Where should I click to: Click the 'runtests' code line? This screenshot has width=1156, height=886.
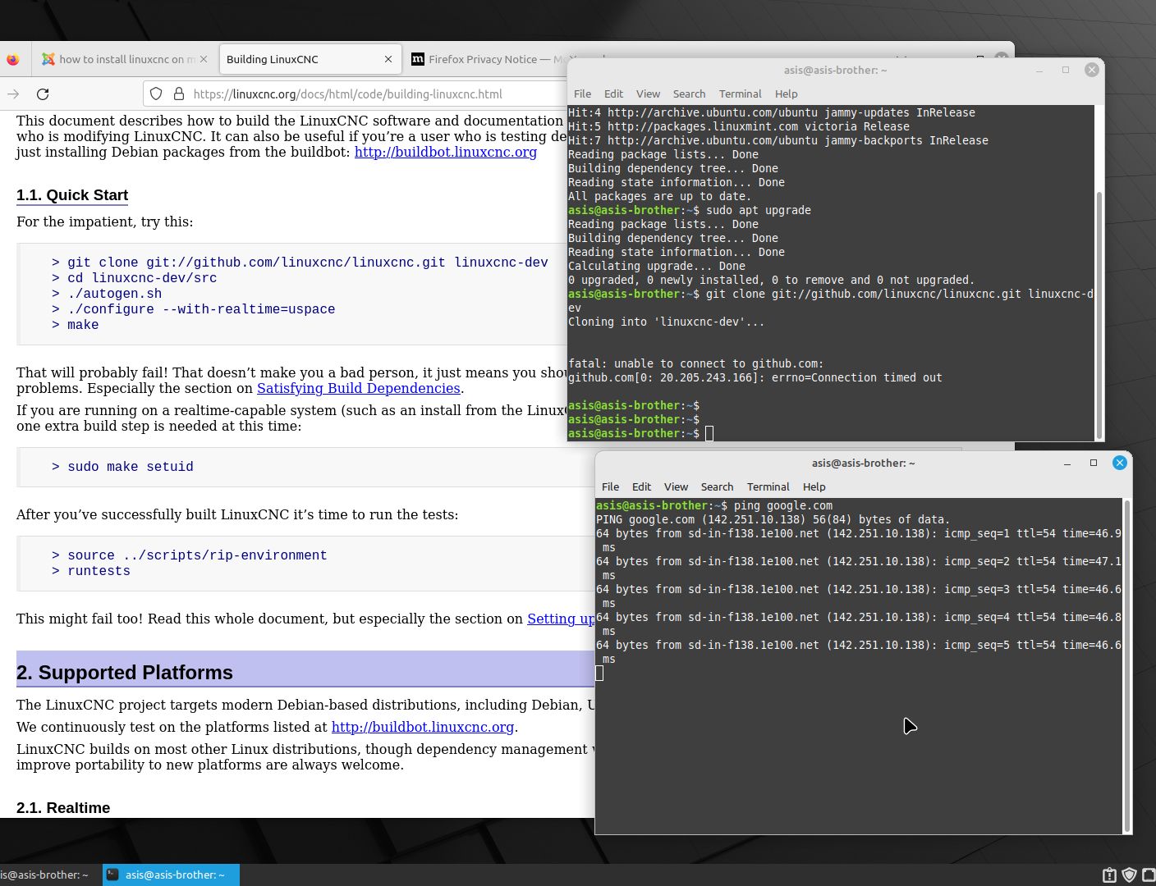pos(91,571)
